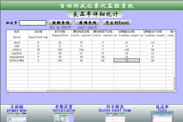Open the Yield page thumbnail icon
183x122 pixels.
(162, 117)
